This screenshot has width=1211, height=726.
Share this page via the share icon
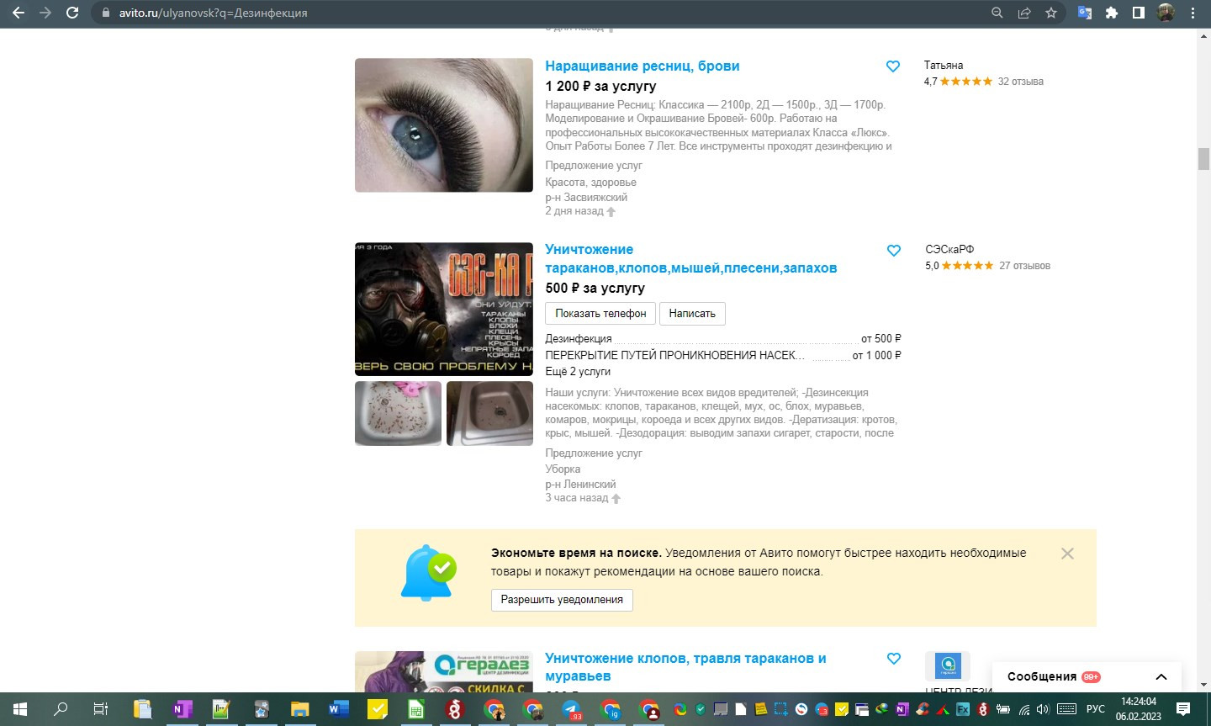(x=1024, y=13)
